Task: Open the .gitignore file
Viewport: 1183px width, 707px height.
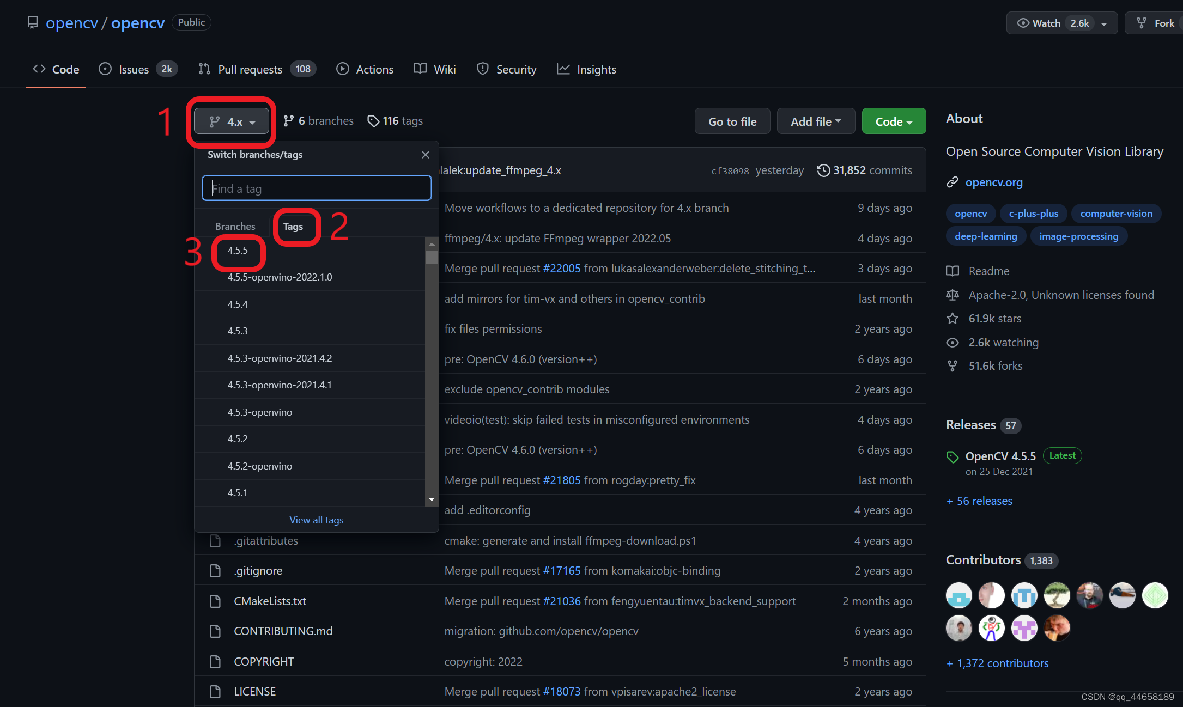Action: pyautogui.click(x=258, y=571)
